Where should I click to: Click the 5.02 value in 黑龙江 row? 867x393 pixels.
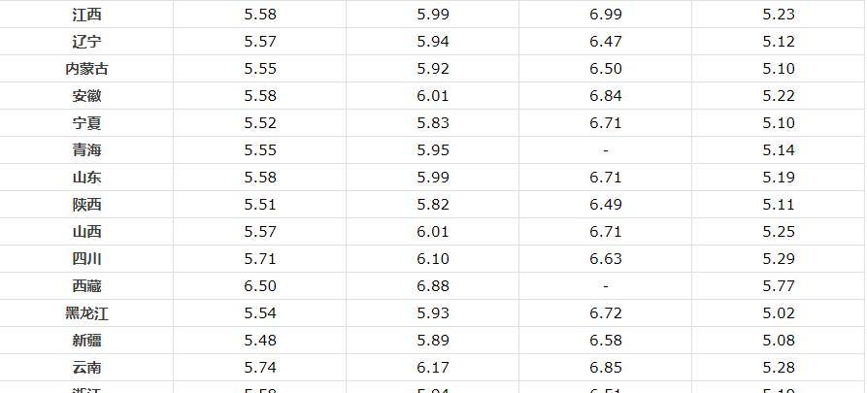click(779, 313)
